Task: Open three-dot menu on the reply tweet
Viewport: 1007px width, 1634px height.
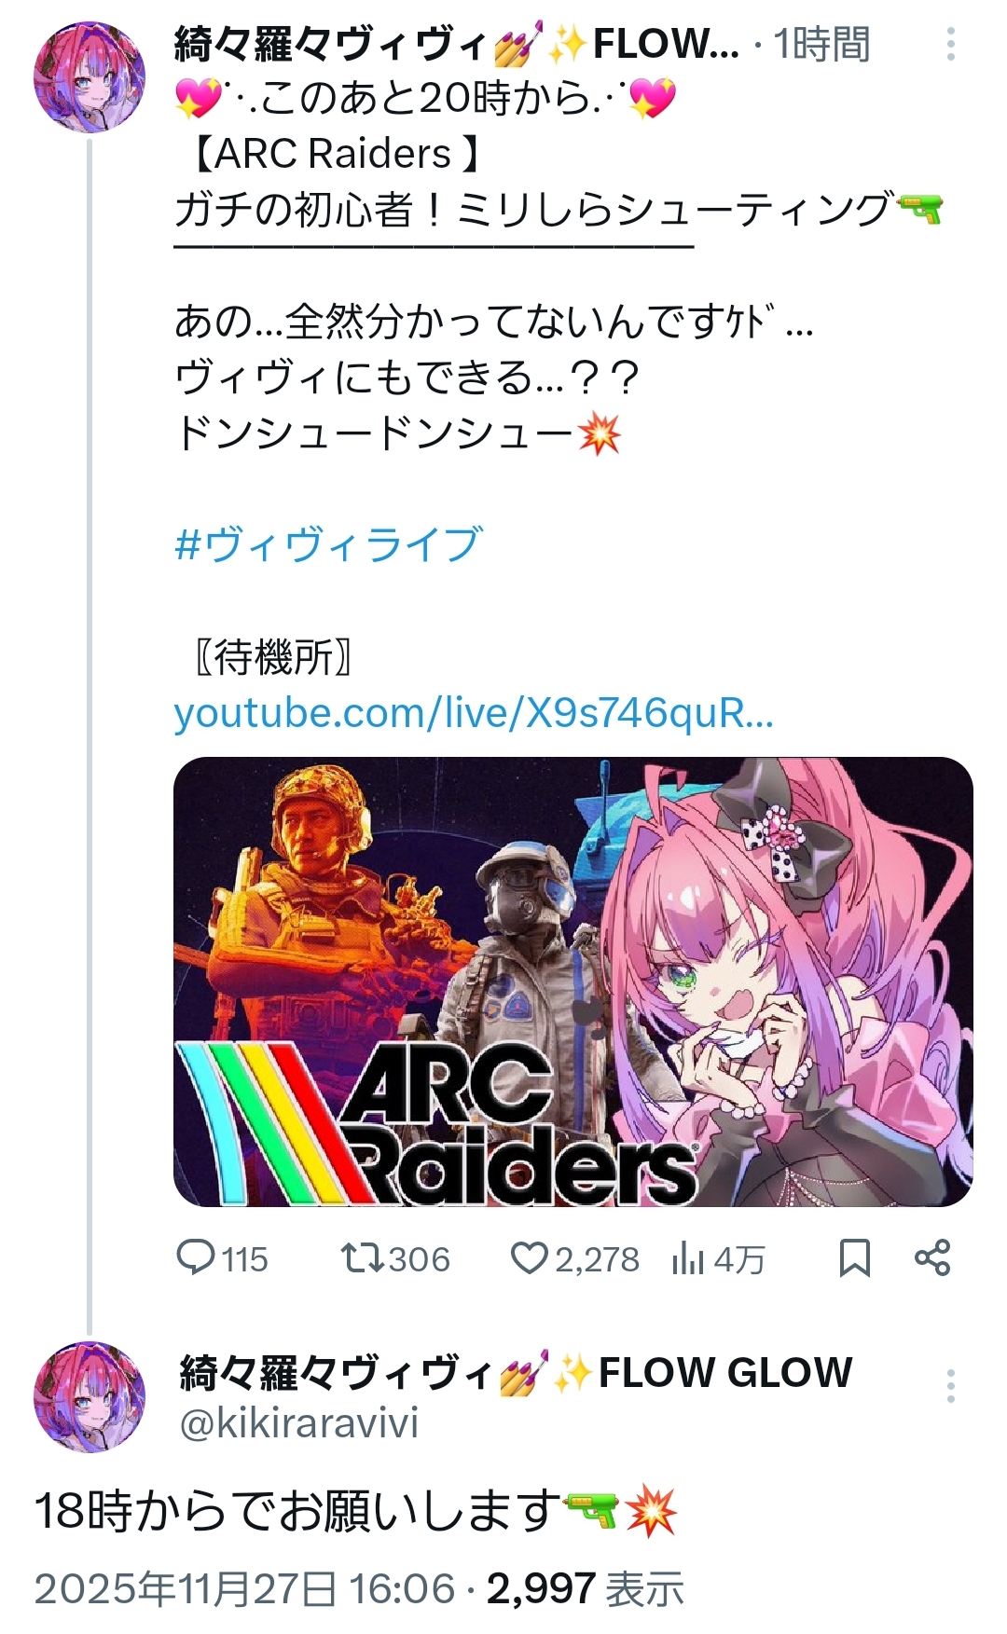Action: (x=950, y=1386)
